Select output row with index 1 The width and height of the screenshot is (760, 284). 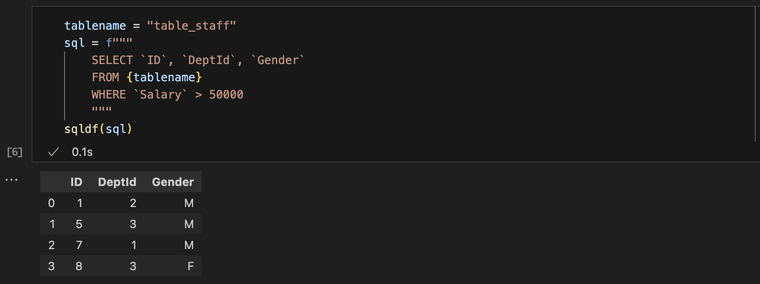(x=121, y=224)
